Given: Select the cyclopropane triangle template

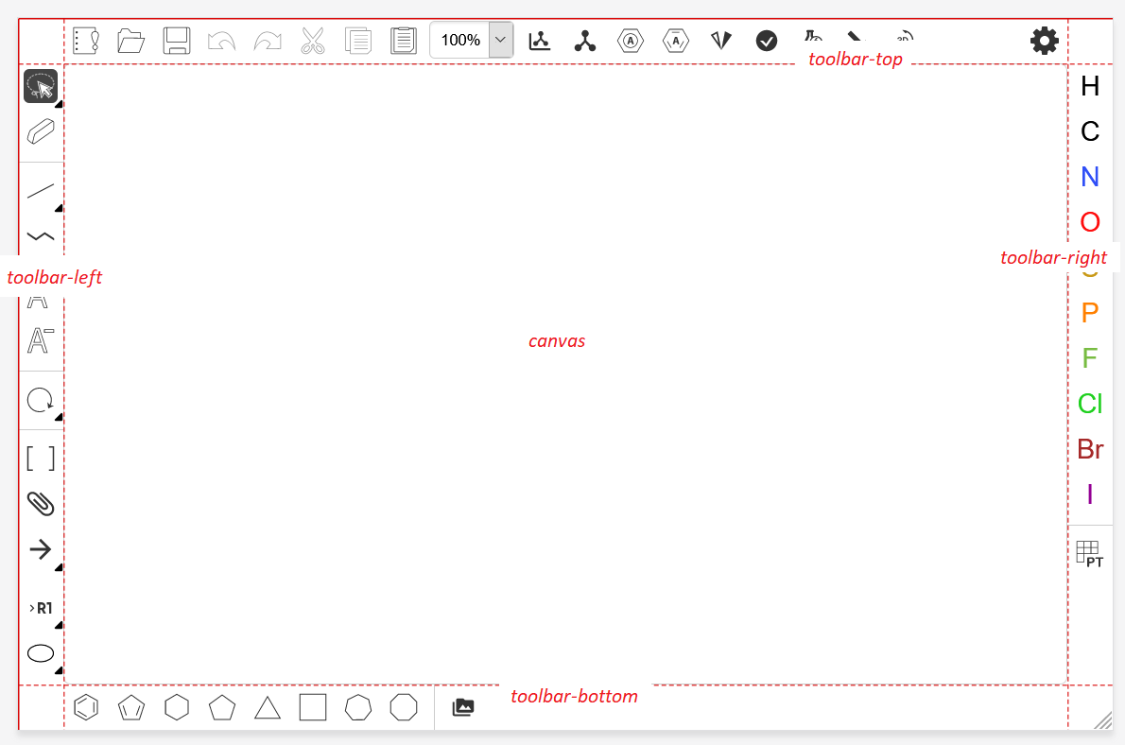Looking at the screenshot, I should (x=268, y=706).
